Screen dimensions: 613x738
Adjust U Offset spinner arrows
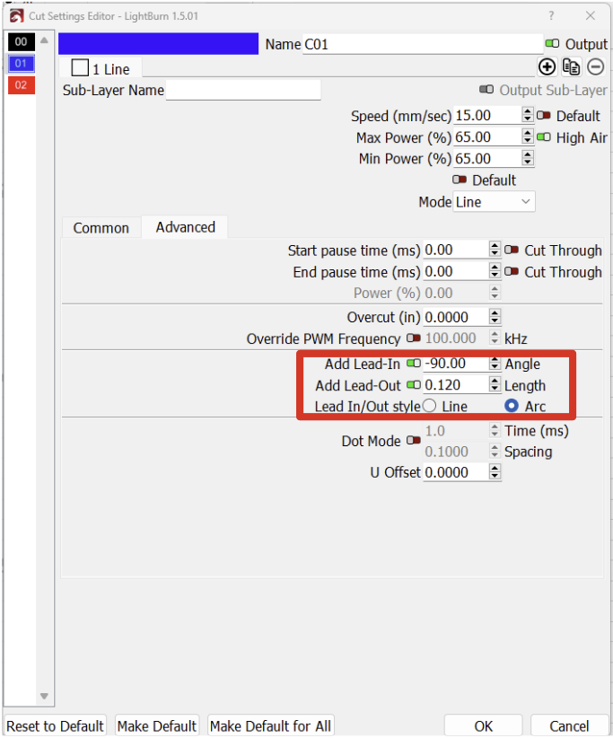click(494, 472)
